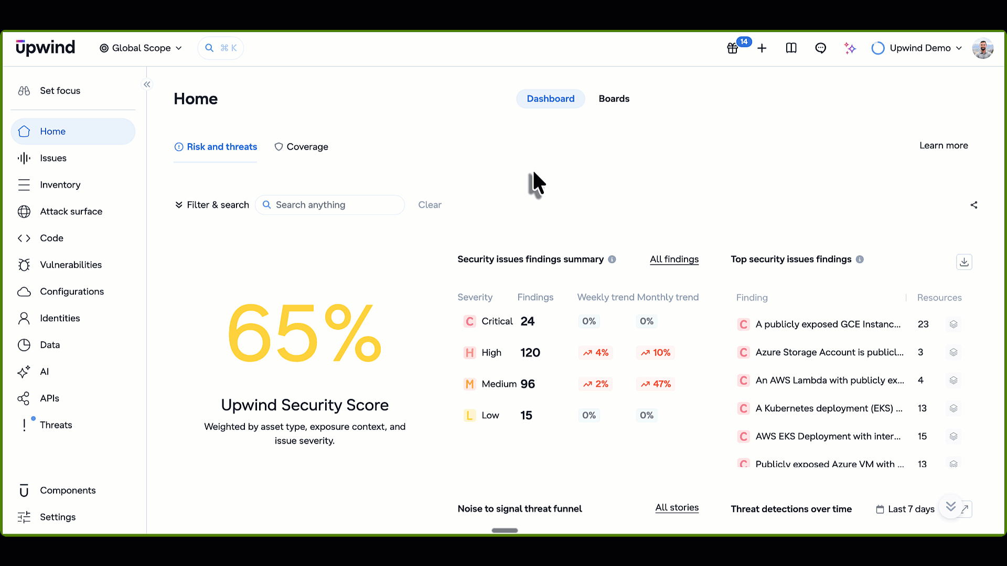Image resolution: width=1007 pixels, height=566 pixels.
Task: Open All findings link
Action: [674, 259]
